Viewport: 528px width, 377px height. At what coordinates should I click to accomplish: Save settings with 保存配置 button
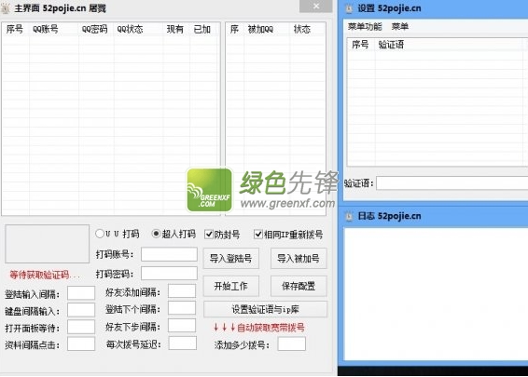pos(299,286)
